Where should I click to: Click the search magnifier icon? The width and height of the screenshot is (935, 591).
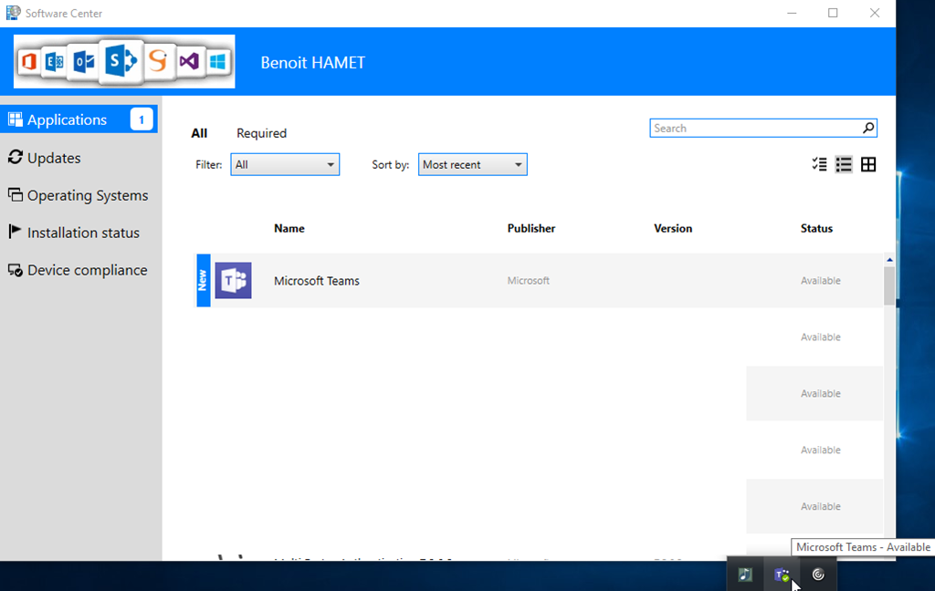[x=868, y=129]
